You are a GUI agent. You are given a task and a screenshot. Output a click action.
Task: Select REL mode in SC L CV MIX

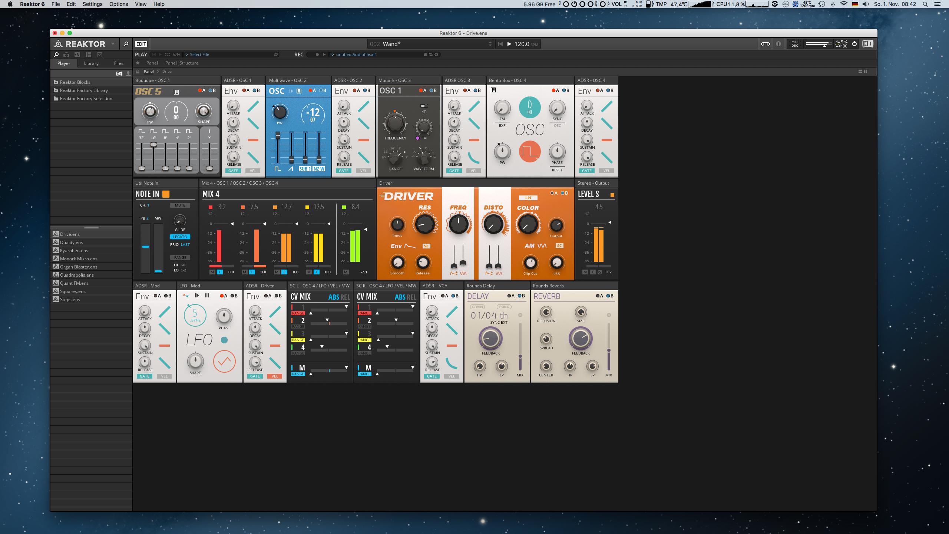(345, 297)
